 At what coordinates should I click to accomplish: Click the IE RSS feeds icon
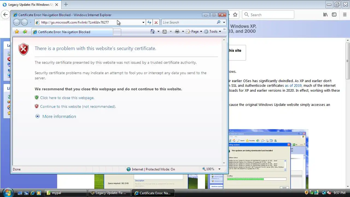(x=165, y=32)
